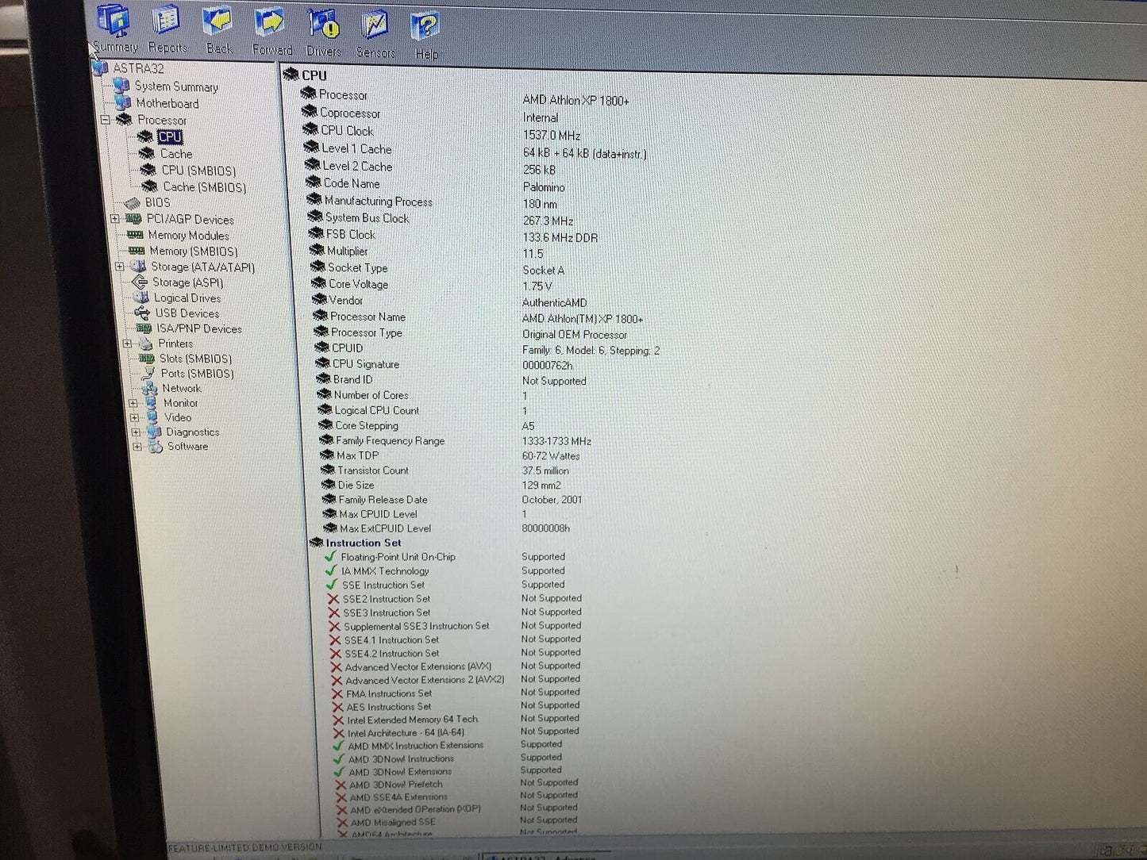Expand the PCI/AGP Devices node

116,220
